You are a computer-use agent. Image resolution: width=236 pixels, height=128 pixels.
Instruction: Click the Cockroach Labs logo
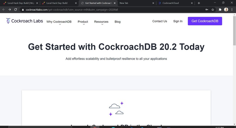pyautogui.click(x=25, y=21)
